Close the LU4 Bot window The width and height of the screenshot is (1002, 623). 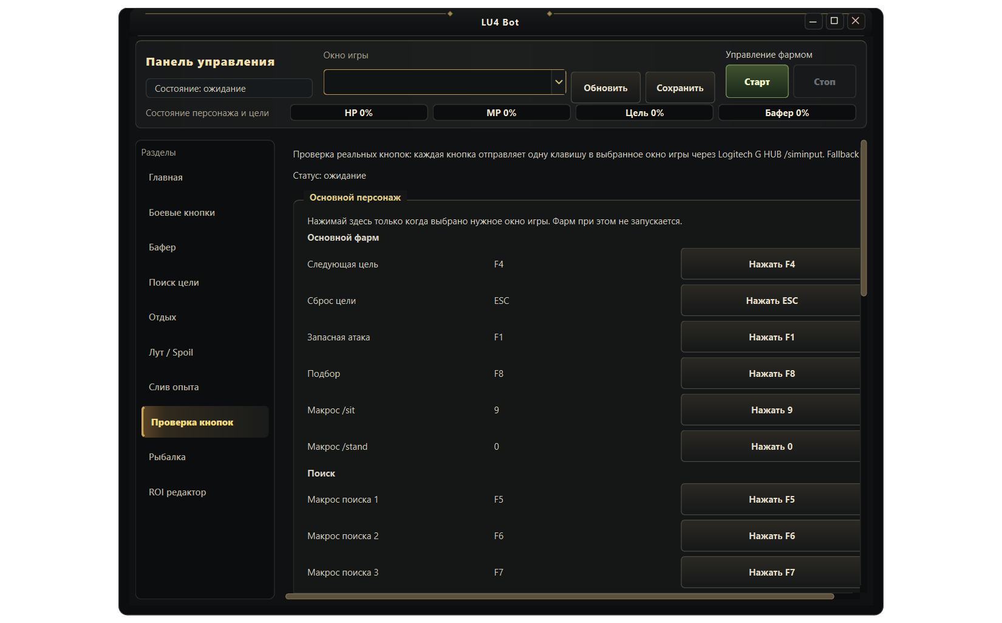(x=856, y=21)
